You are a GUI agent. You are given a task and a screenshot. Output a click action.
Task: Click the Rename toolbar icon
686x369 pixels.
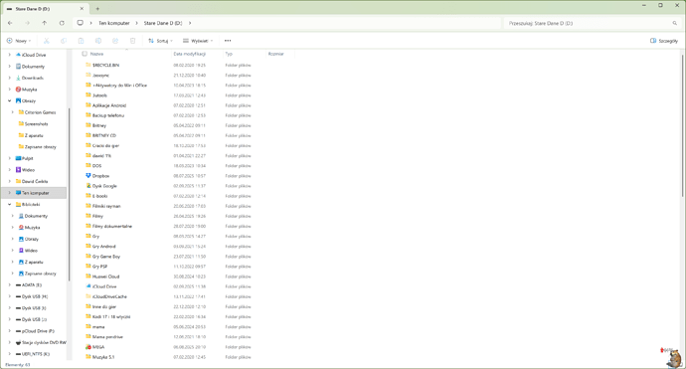98,41
